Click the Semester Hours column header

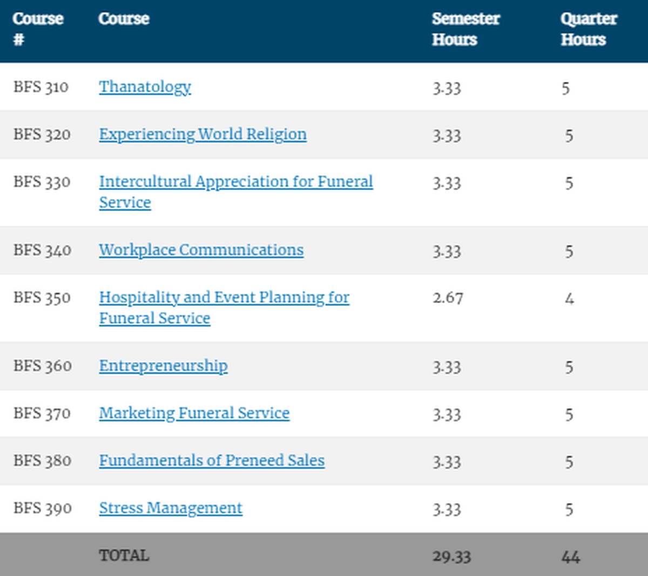click(x=465, y=29)
